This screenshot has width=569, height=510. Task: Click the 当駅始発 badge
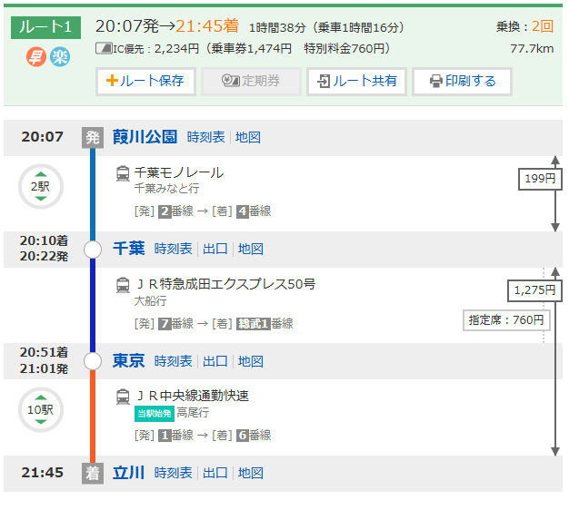pyautogui.click(x=155, y=414)
